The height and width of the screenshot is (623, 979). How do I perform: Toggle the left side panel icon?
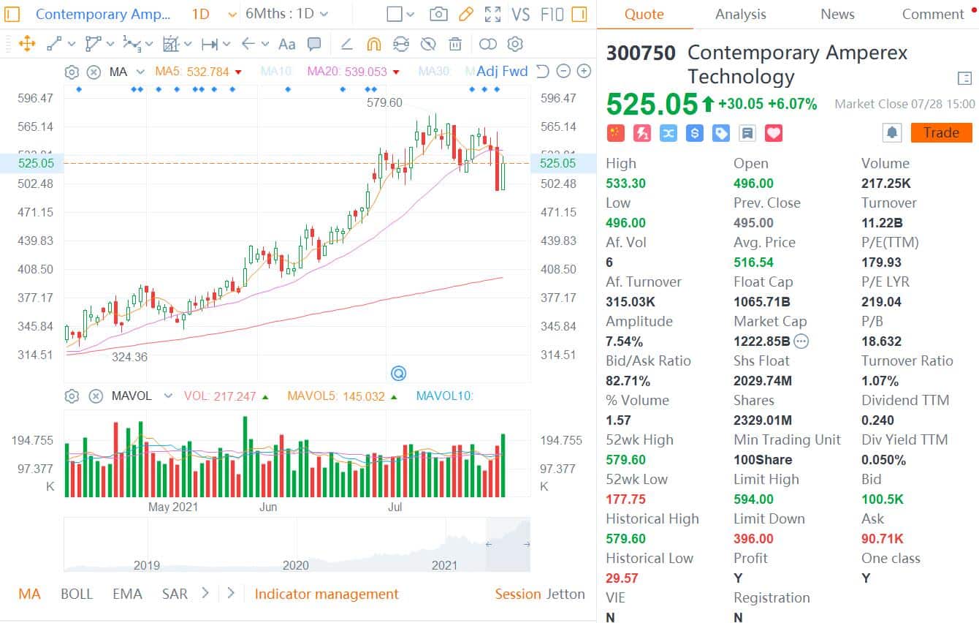(x=12, y=14)
